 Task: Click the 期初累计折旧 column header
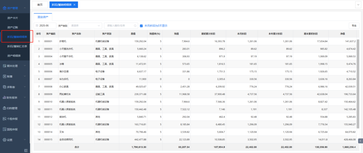208,34
